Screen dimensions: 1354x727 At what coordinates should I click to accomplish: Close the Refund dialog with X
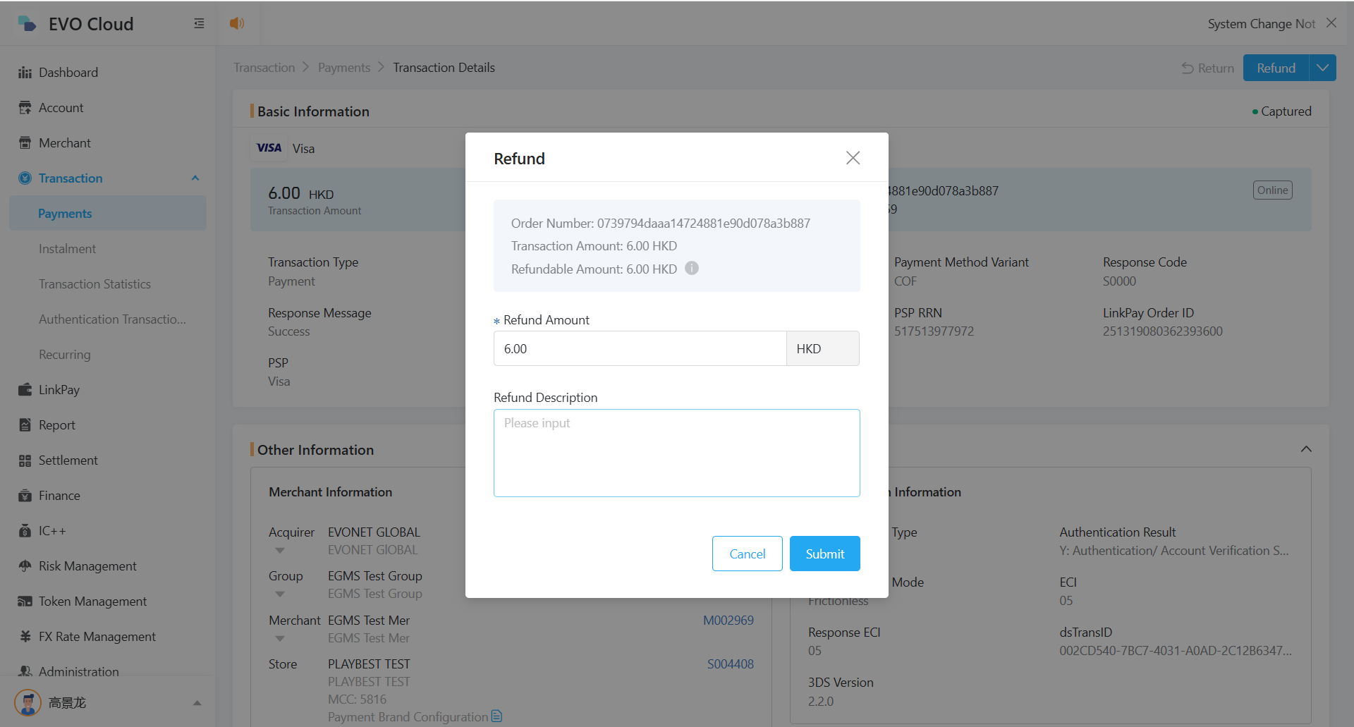click(853, 158)
